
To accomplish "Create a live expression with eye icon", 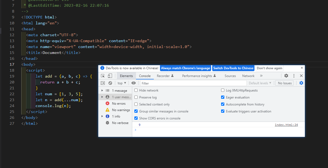I will pyautogui.click(x=134, y=83).
